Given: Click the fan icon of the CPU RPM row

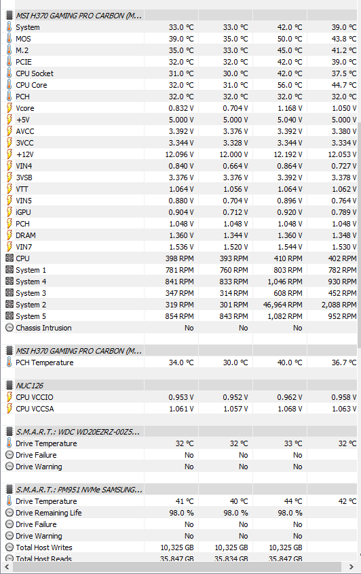Looking at the screenshot, I should coord(9,258).
